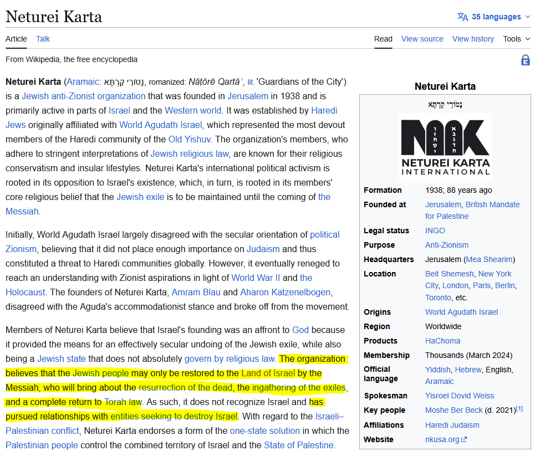
Task: Click the external link icon beside nkusa.org
Action: click(464, 439)
